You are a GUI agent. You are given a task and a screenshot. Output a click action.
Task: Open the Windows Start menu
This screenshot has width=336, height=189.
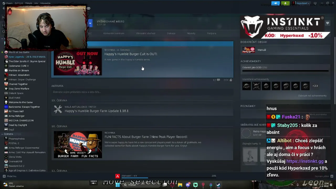pos(118,185)
